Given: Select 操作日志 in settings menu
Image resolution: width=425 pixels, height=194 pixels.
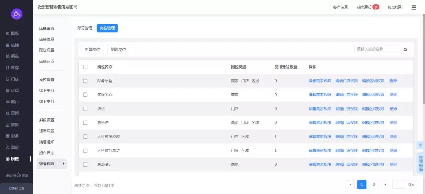Looking at the screenshot, I should 47,153.
